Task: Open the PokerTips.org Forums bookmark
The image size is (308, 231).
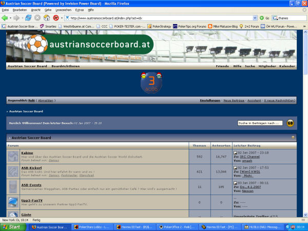Action: click(x=189, y=26)
